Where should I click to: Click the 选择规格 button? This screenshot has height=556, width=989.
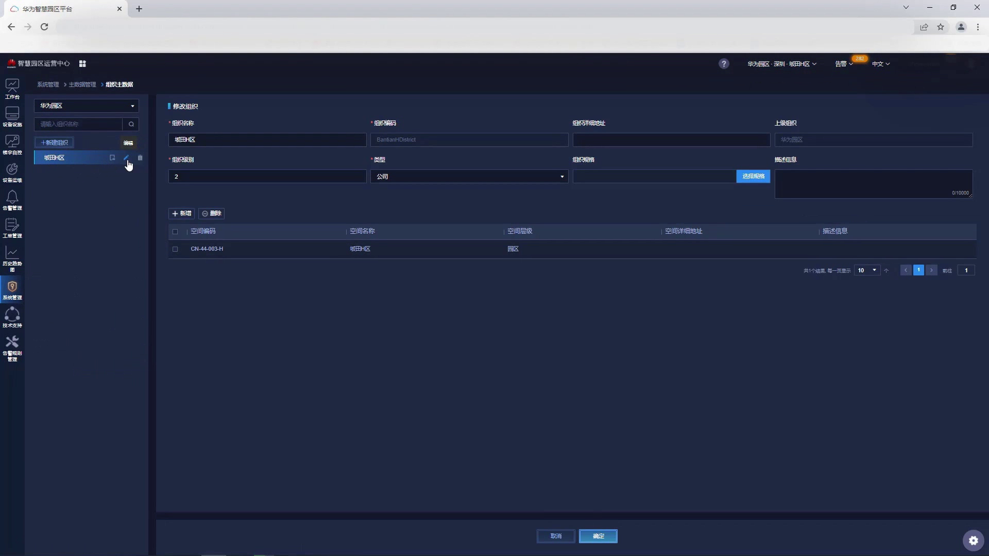click(x=753, y=176)
